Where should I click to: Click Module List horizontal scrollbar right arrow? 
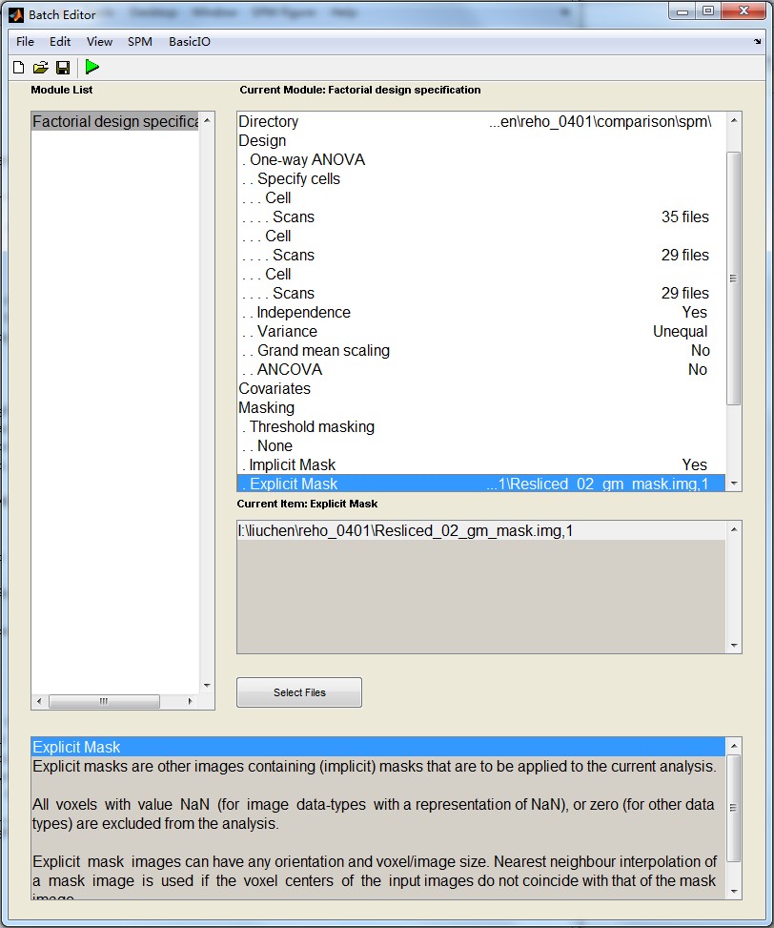click(190, 701)
